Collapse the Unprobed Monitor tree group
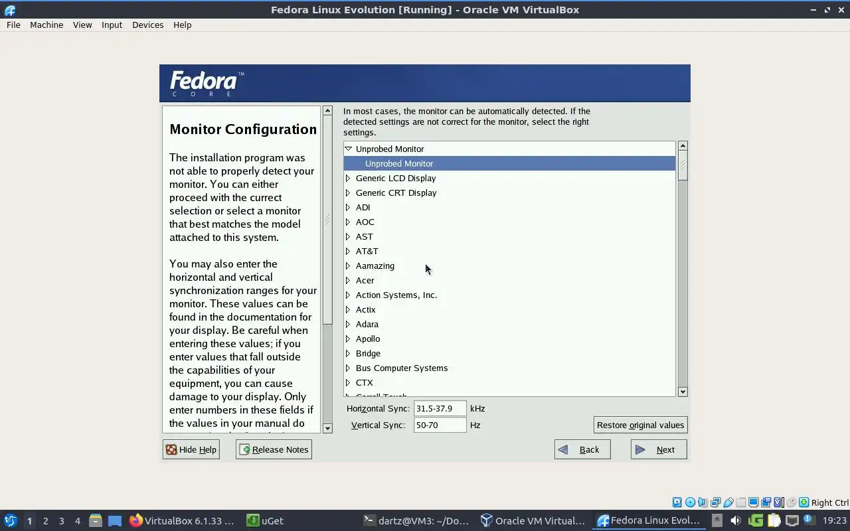Viewport: 850px width, 531px height. tap(348, 149)
